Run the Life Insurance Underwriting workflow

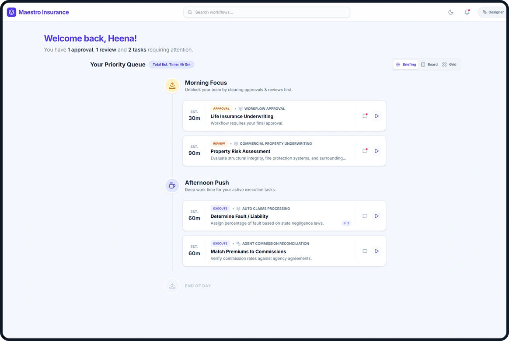(x=377, y=116)
